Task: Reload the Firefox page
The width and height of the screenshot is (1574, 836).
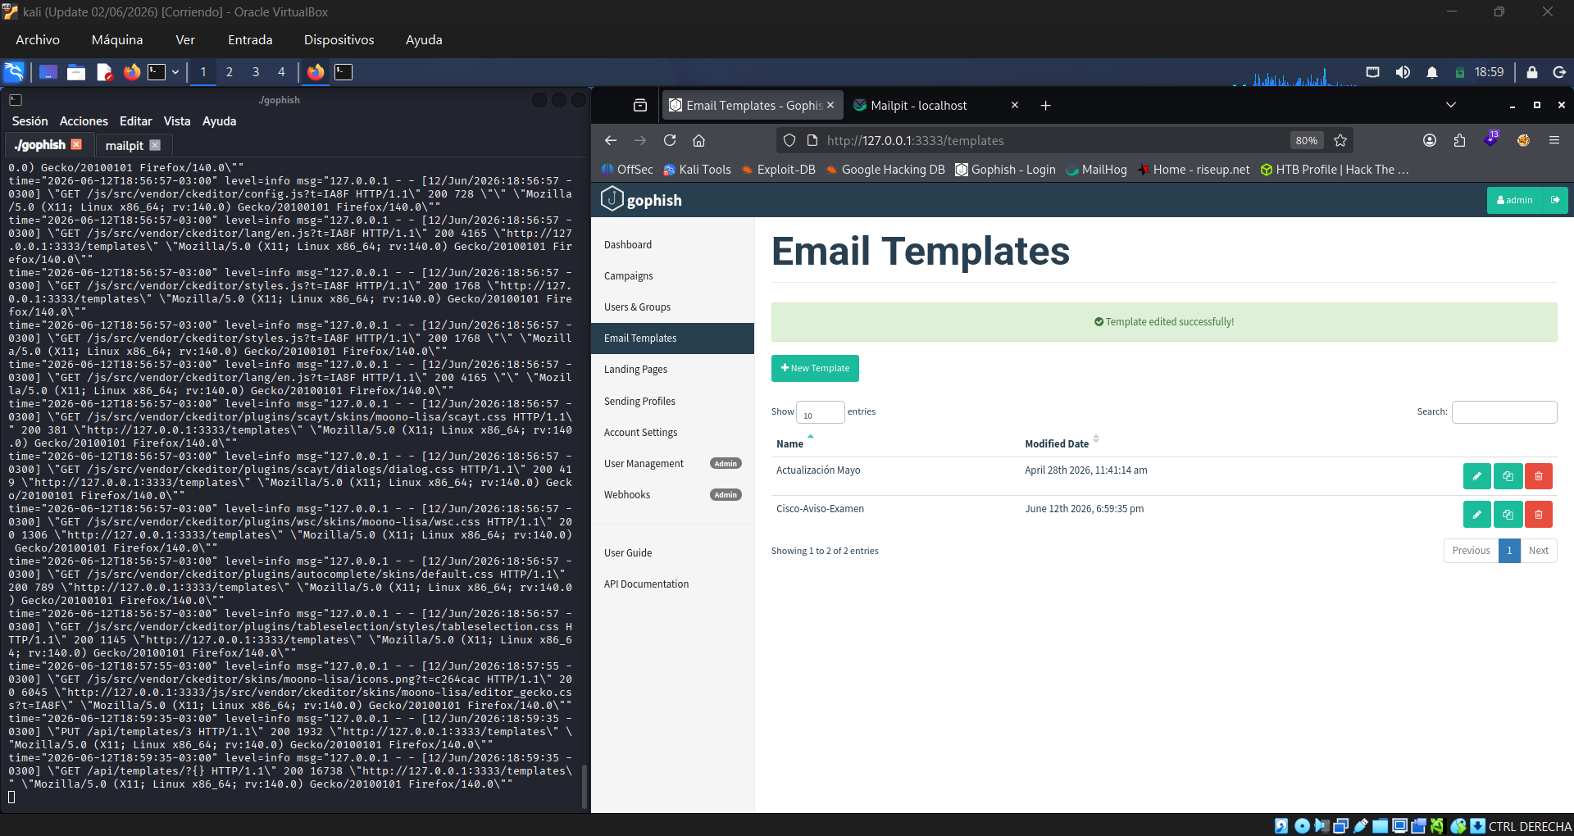Action: coord(670,140)
